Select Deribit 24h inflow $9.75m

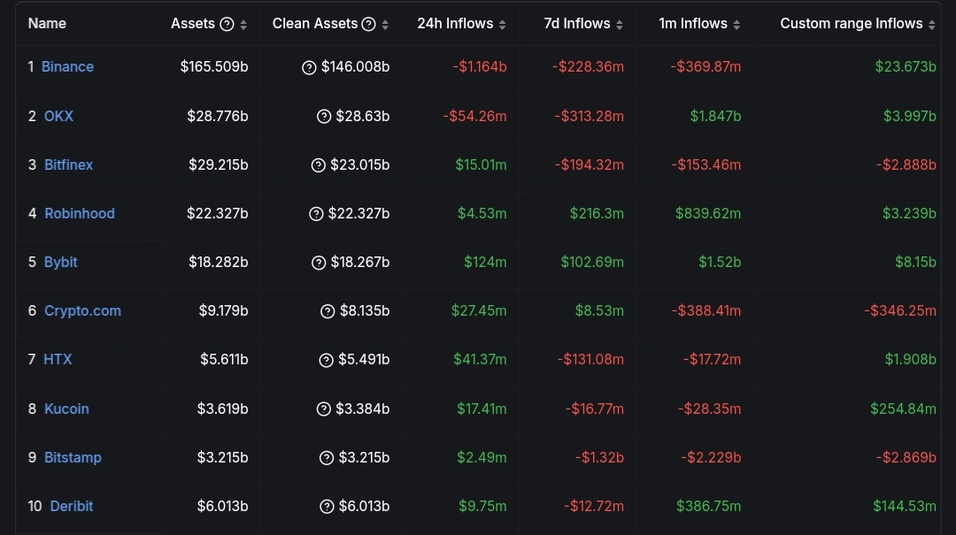(482, 506)
